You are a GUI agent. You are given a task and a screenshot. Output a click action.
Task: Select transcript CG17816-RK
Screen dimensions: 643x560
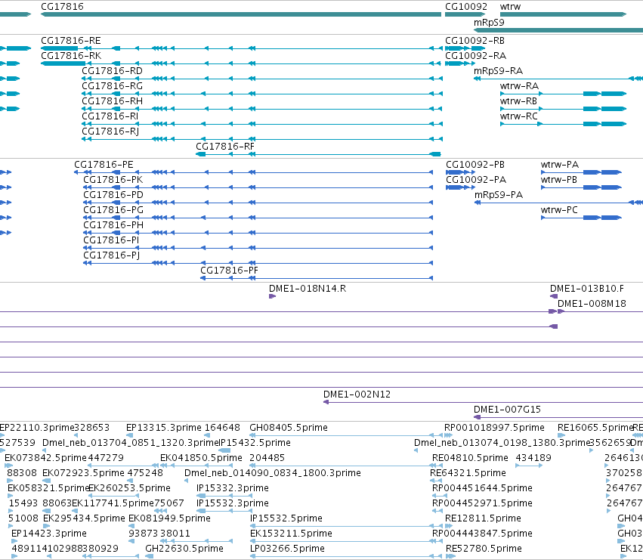tap(71, 56)
